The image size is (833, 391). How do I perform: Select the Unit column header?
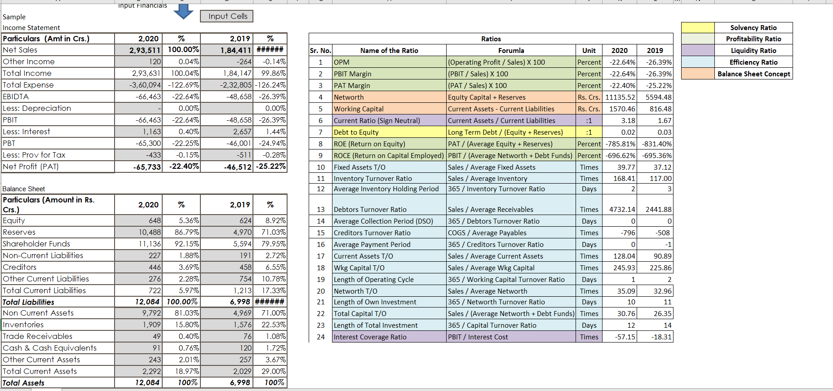589,50
